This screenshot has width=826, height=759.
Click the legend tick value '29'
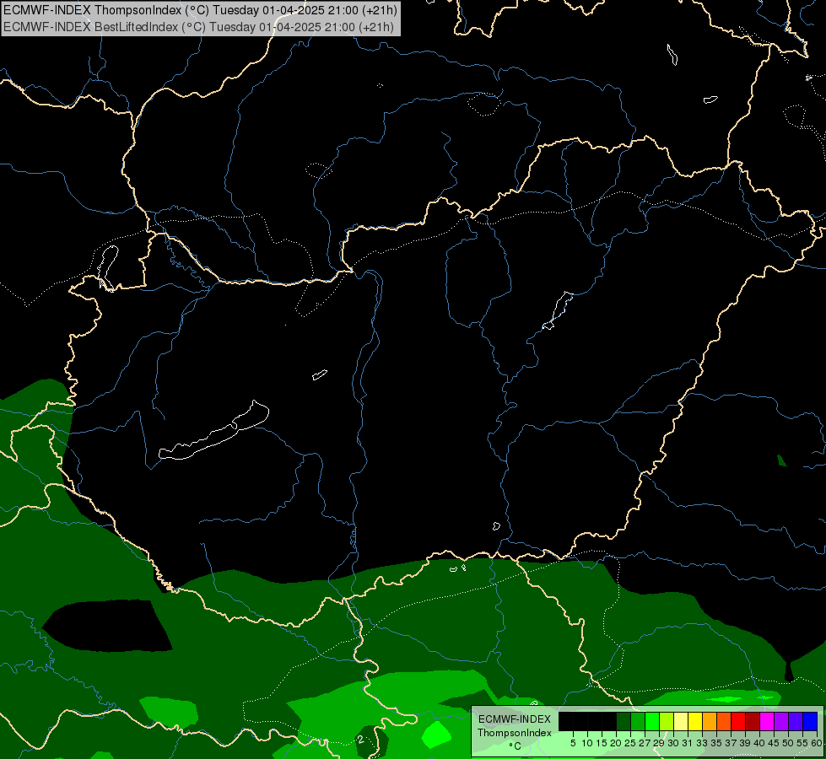point(659,743)
